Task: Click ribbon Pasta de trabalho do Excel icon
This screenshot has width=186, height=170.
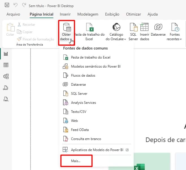Action: tap(90, 27)
